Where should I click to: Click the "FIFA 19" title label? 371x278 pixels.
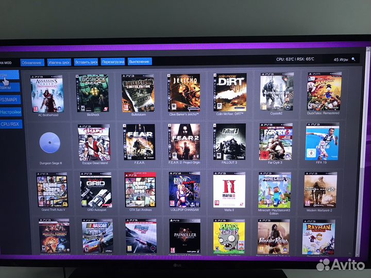[321, 163]
